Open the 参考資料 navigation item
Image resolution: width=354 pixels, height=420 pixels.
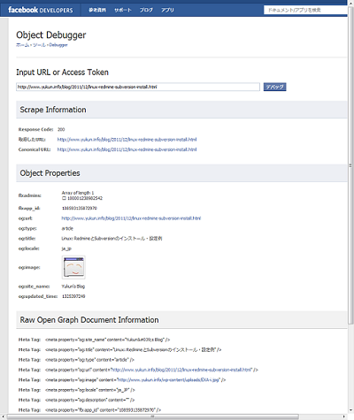(x=97, y=10)
